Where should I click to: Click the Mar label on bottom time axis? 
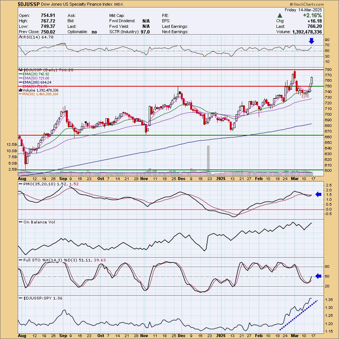tap(295, 336)
